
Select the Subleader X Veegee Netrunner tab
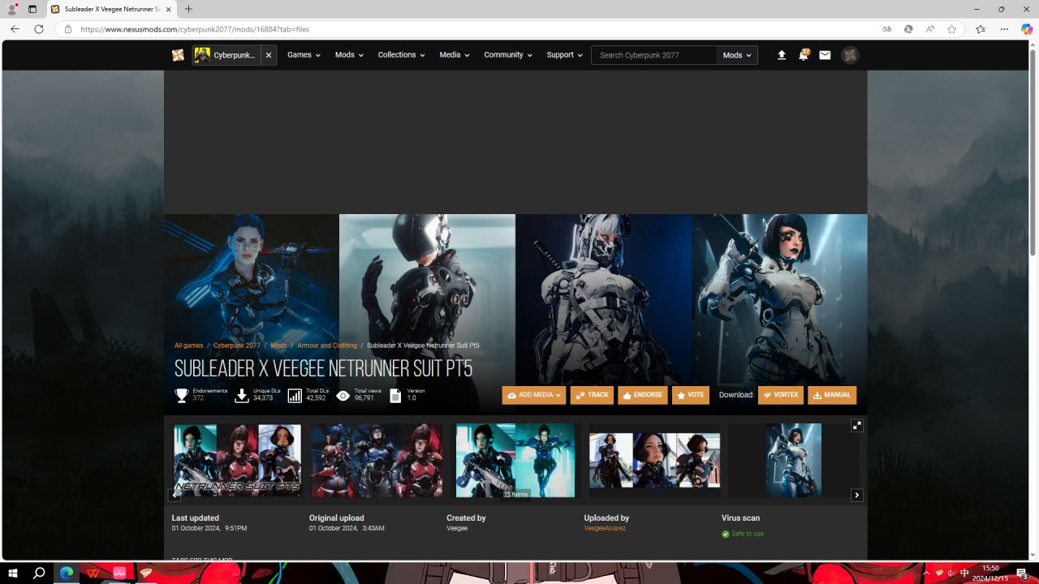tap(112, 9)
